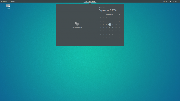Select greyed August 31 in the calendar
The height and width of the screenshot is (101, 180).
point(106,21)
